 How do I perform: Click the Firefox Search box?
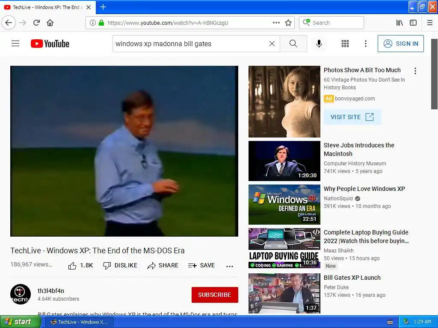[331, 23]
